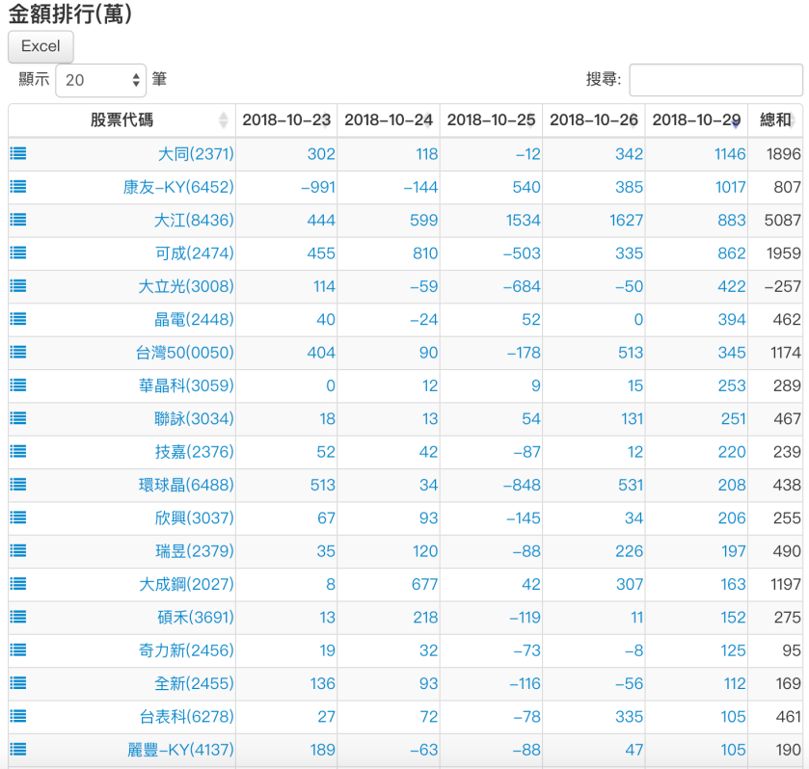This screenshot has width=809, height=769.
Task: Open the detail icon beside 大同(2371)
Action: [17, 154]
